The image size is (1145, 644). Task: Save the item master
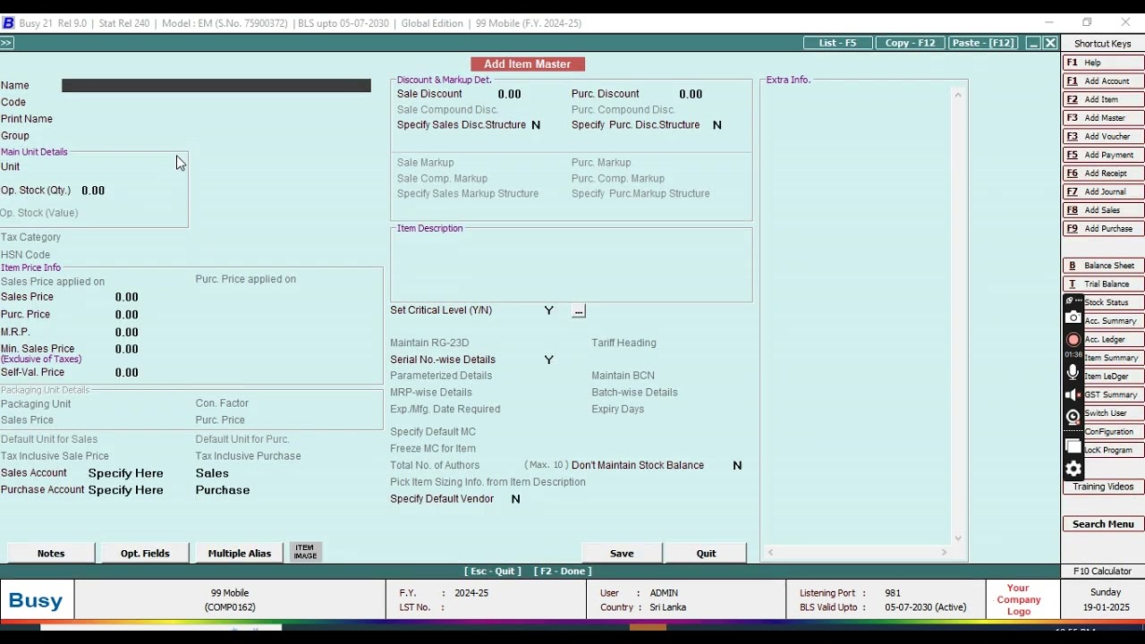pyautogui.click(x=622, y=554)
